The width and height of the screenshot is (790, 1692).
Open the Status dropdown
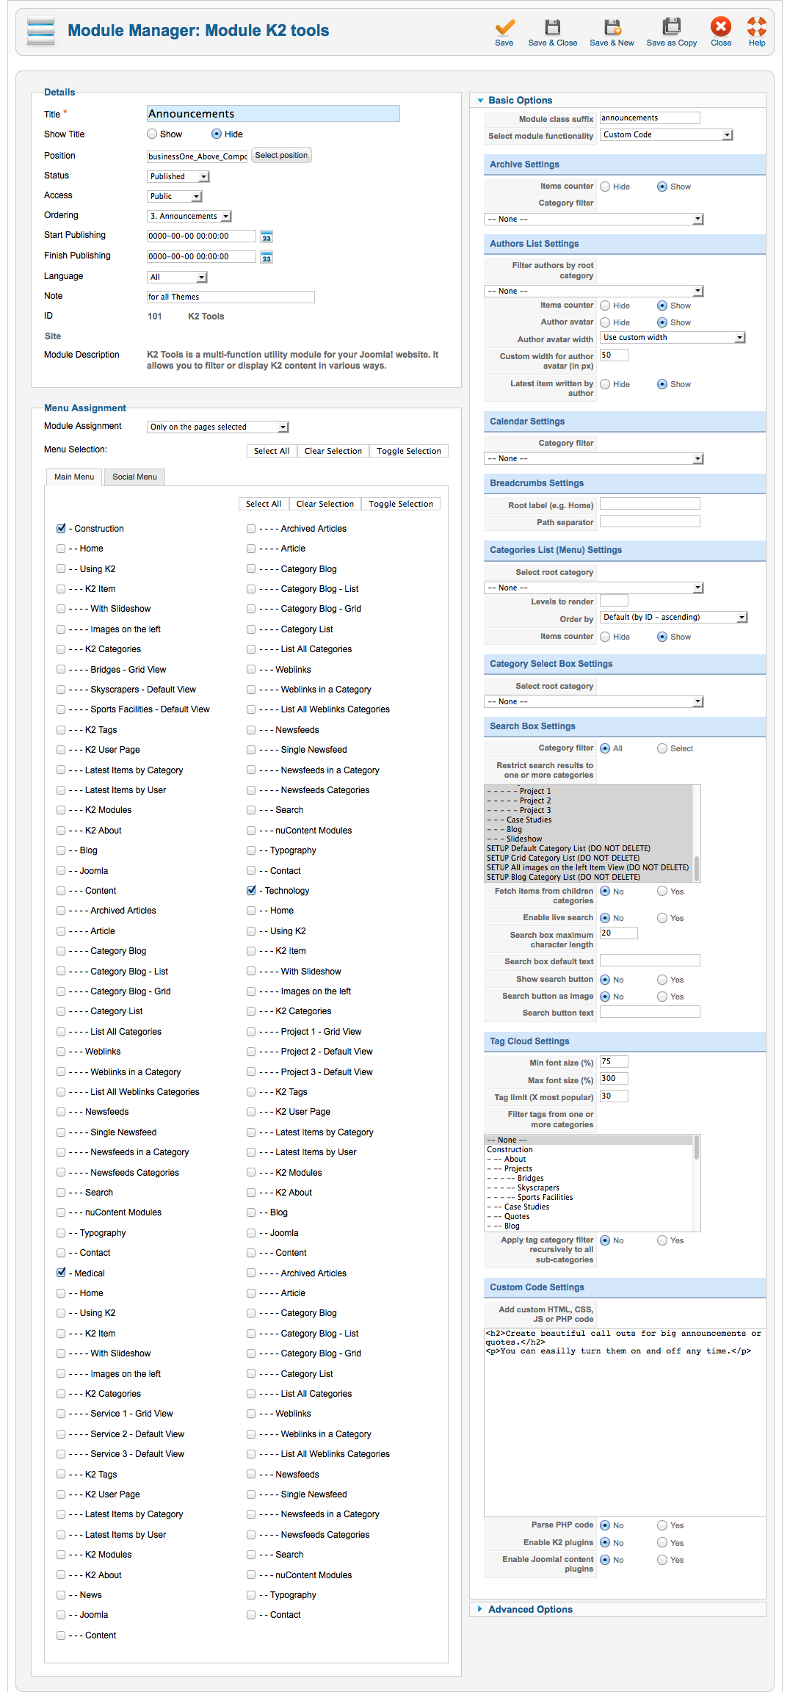(178, 176)
